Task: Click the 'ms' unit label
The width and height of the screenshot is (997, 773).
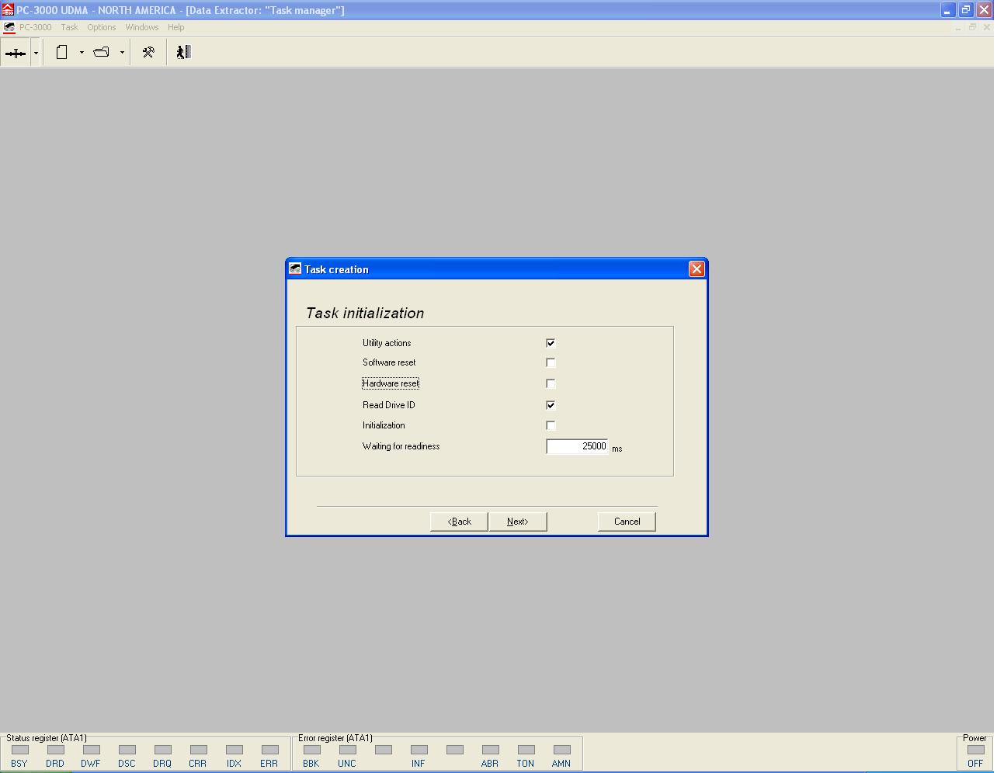Action: coord(617,449)
